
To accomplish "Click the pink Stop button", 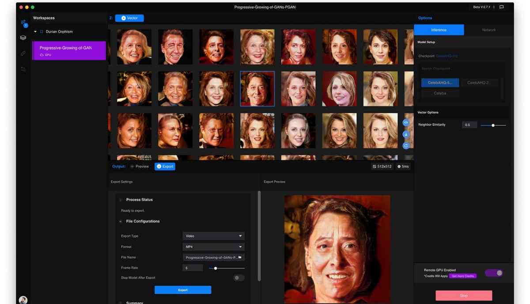I will click(464, 296).
